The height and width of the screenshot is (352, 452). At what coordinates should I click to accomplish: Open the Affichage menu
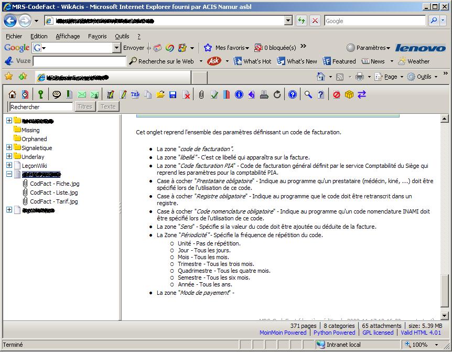pos(68,36)
